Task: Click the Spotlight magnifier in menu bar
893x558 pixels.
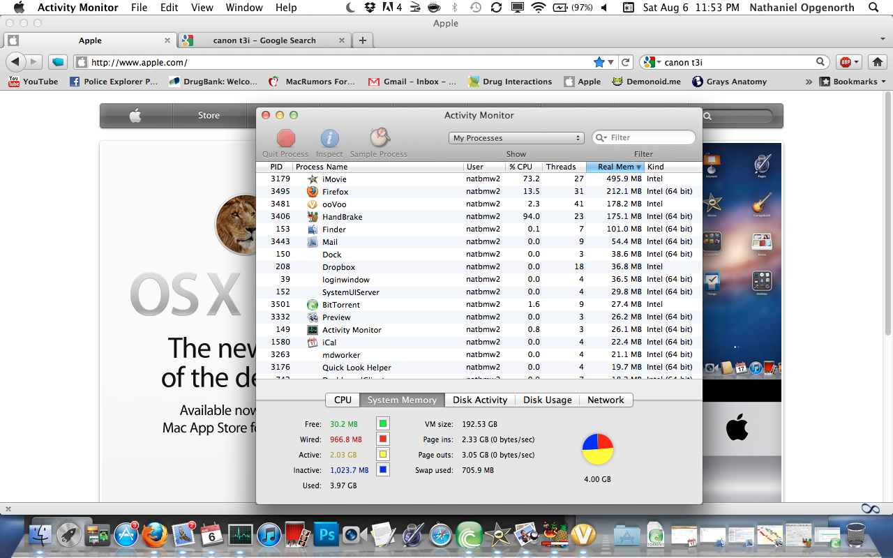Action: tap(873, 8)
